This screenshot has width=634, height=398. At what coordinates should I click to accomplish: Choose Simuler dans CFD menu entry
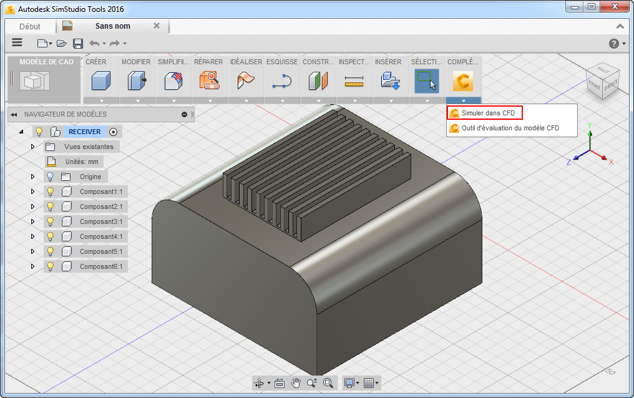(485, 113)
